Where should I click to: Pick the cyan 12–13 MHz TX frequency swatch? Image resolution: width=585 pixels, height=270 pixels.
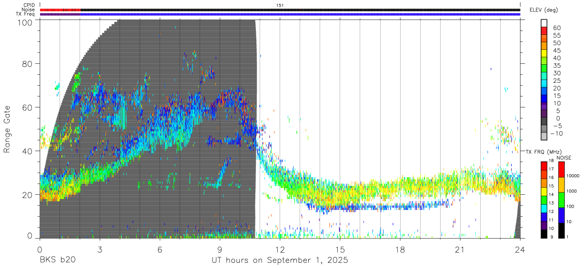click(x=544, y=208)
